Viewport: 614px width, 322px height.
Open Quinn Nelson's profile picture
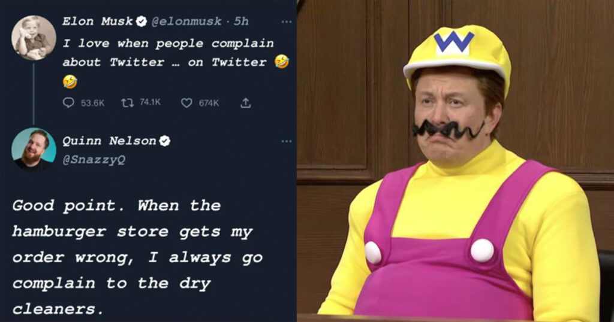point(34,150)
